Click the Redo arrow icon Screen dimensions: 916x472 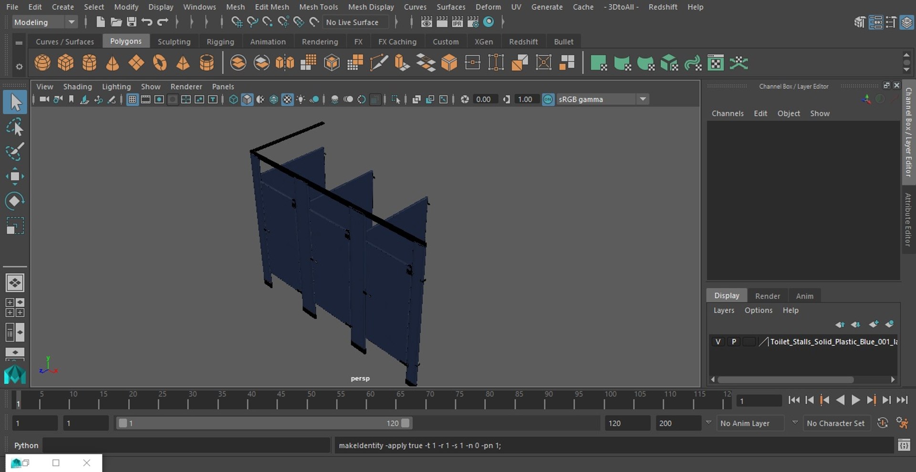[163, 22]
